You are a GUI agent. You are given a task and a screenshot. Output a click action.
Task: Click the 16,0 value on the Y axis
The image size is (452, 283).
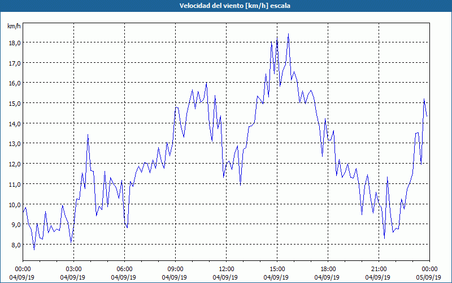point(15,83)
